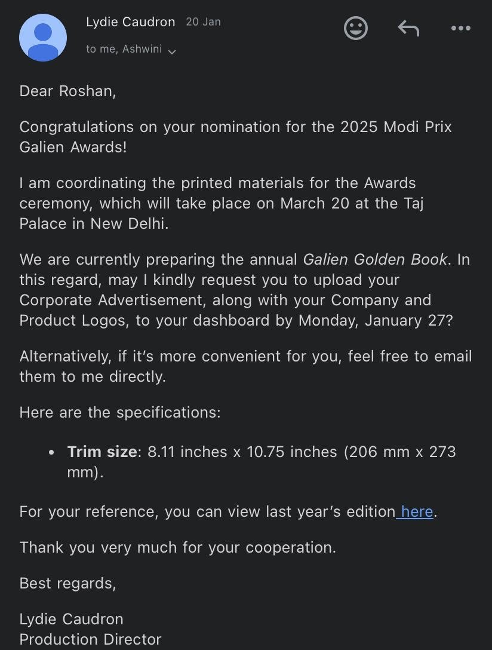
Task: Show recipients by tapping 'to me, Ashwini'
Action: pyautogui.click(x=124, y=49)
